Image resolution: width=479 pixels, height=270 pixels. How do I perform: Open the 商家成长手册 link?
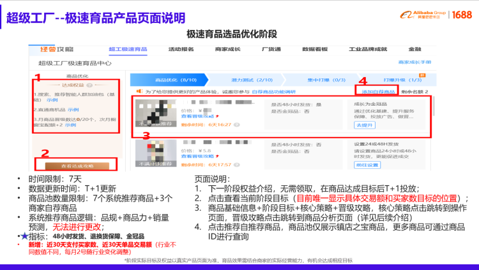[x=414, y=62]
